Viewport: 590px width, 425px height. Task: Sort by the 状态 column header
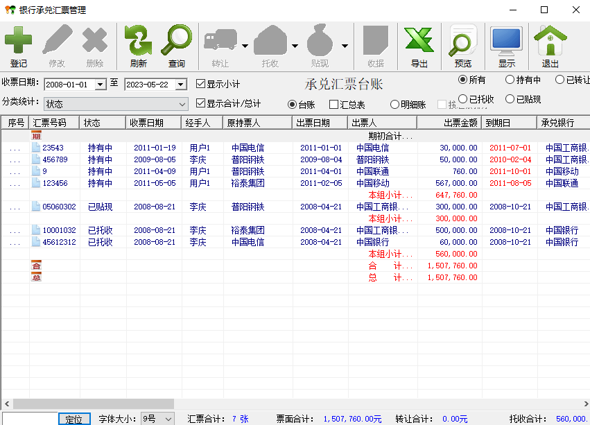pyautogui.click(x=103, y=123)
